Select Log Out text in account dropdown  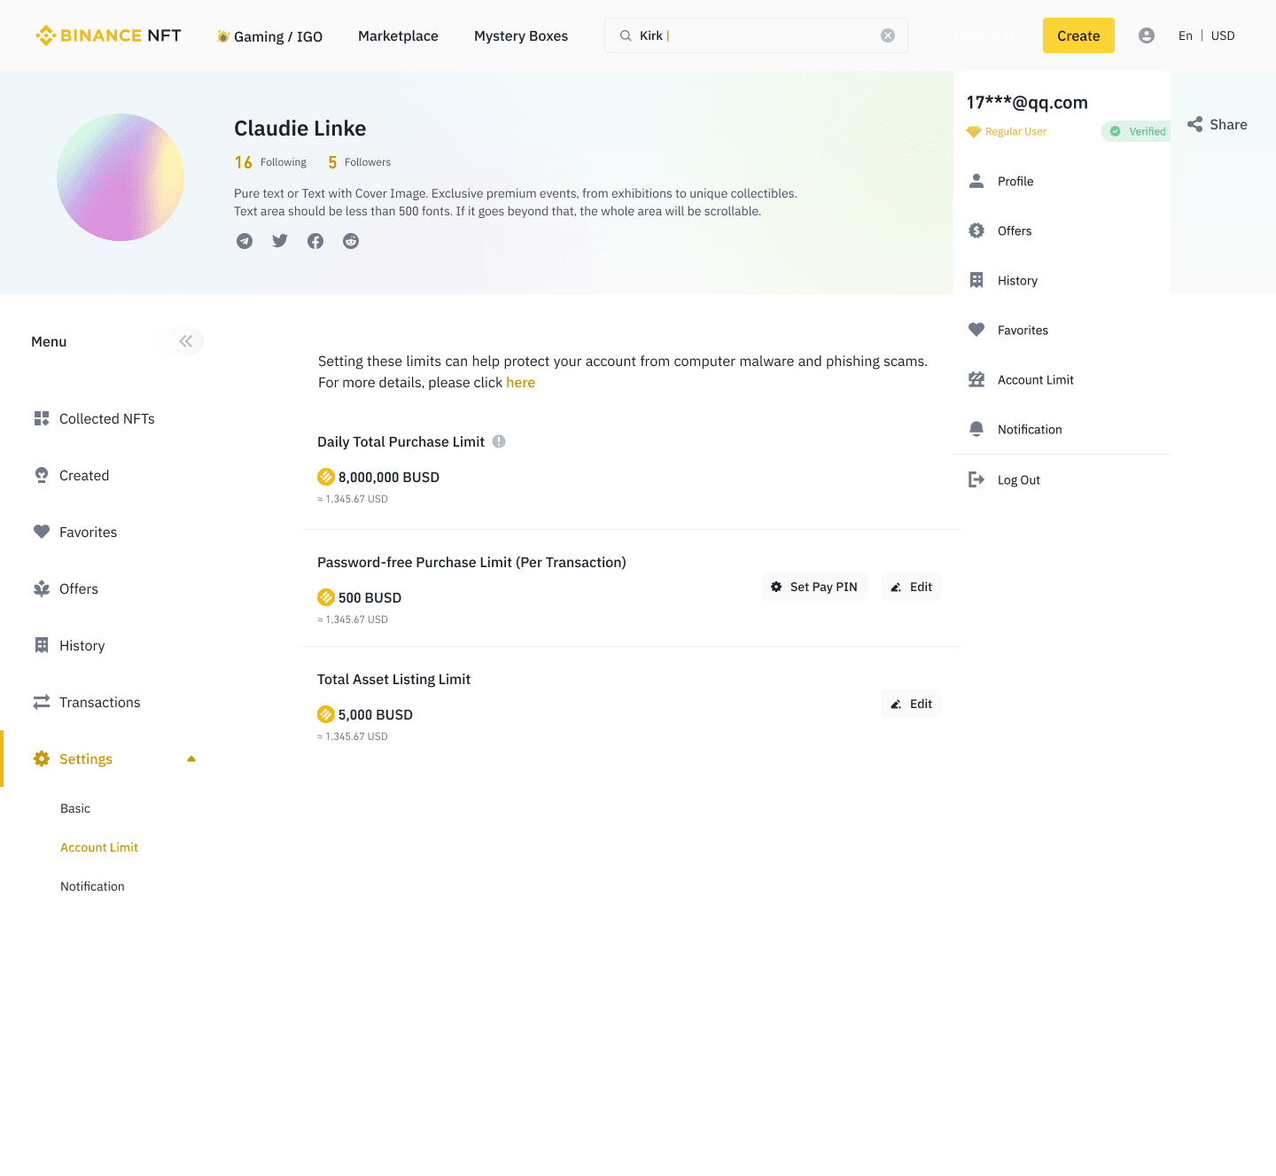(x=1019, y=479)
